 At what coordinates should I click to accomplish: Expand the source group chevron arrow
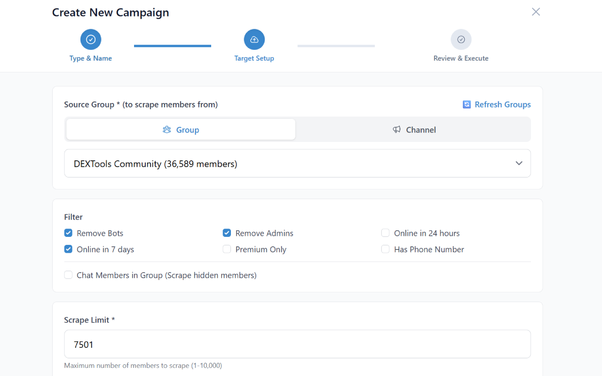coord(519,164)
